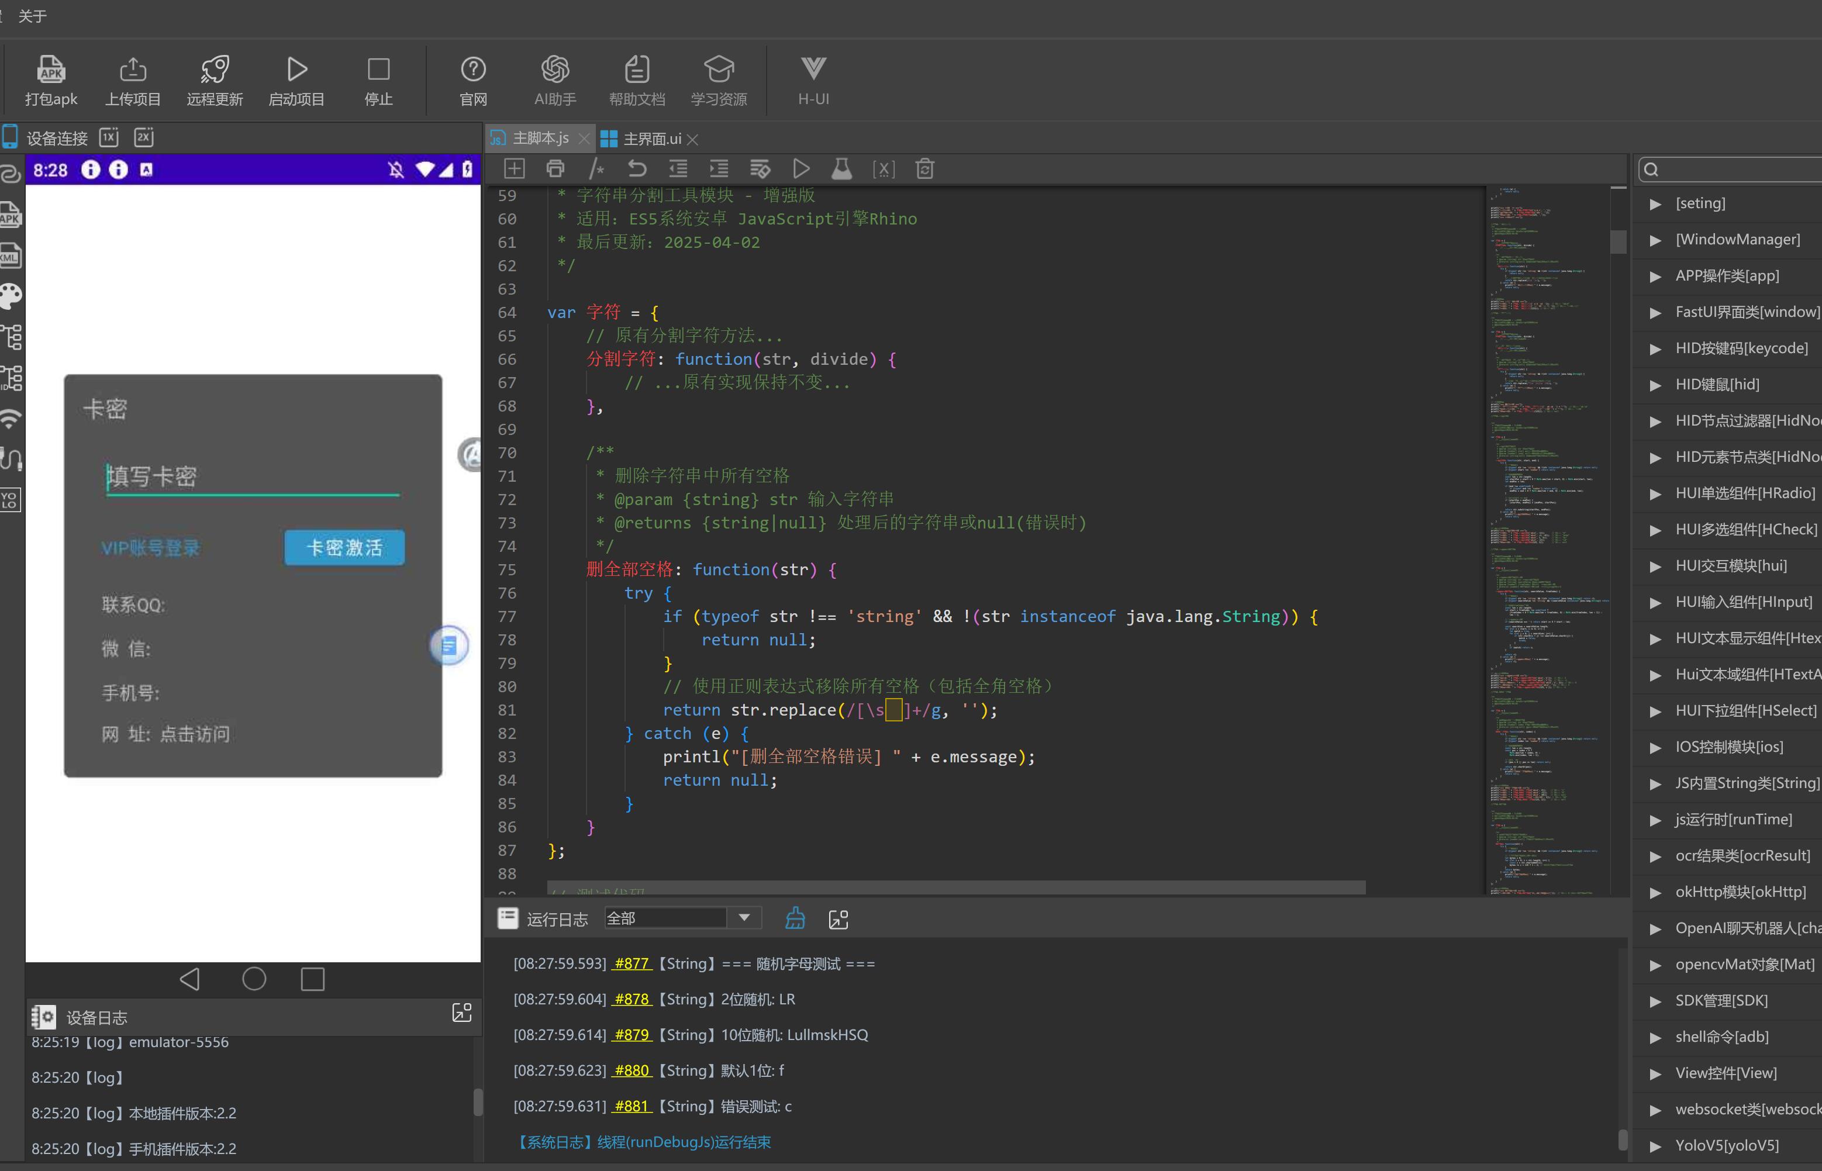Expand the HID键鼠[hid] tree node
1822x1171 pixels.
click(1655, 385)
